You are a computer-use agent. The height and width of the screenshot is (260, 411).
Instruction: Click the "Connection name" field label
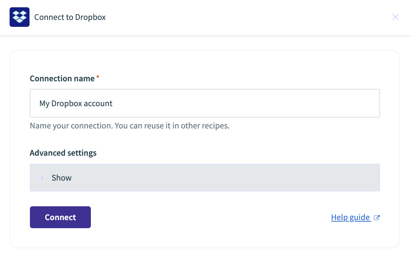[62, 79]
